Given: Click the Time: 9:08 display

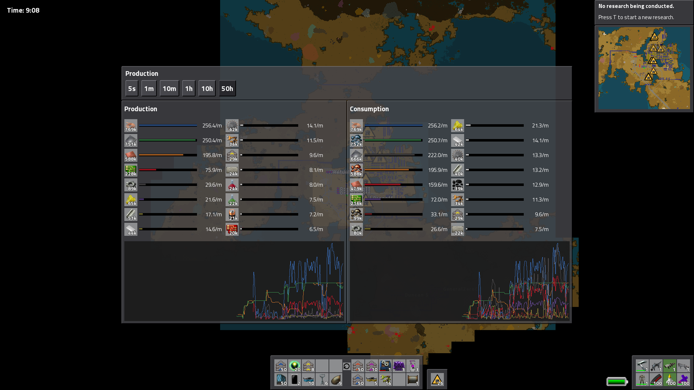Looking at the screenshot, I should [x=23, y=10].
